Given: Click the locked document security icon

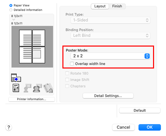Looking at the screenshot, I should click(48, 88).
